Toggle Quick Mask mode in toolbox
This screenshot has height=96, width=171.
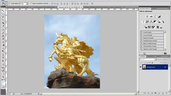click(x=3, y=87)
